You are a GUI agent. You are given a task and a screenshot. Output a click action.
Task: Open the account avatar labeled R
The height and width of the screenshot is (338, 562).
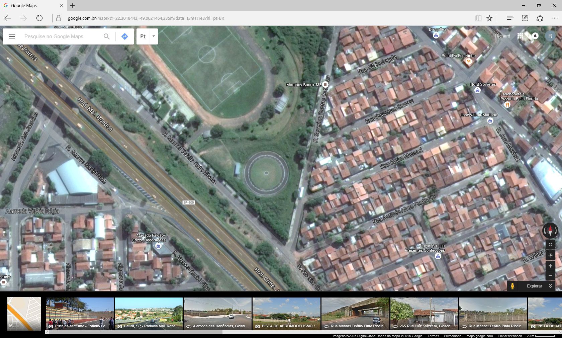[x=550, y=36]
